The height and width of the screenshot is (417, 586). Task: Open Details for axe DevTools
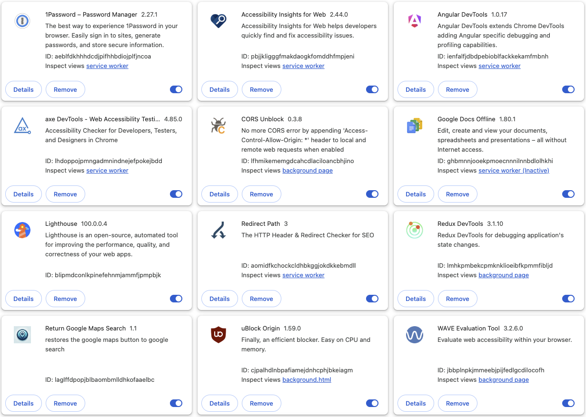coord(23,194)
